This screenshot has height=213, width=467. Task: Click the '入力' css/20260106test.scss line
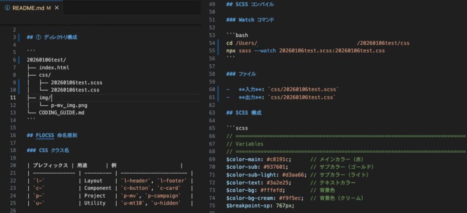click(283, 89)
